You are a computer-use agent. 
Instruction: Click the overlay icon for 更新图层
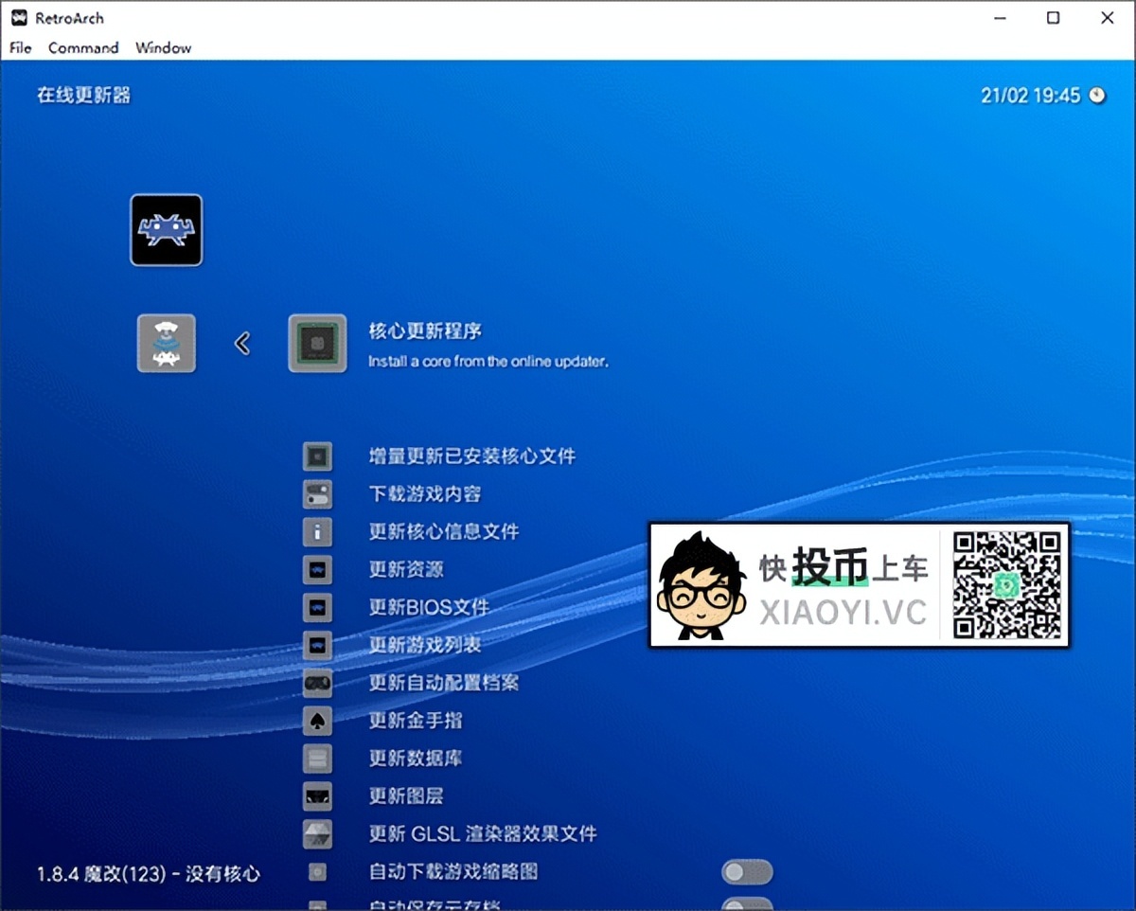coord(317,796)
